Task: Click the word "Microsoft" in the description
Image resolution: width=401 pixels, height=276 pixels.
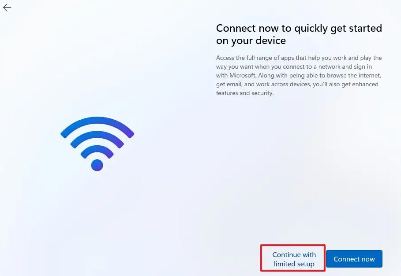Action: 243,76
